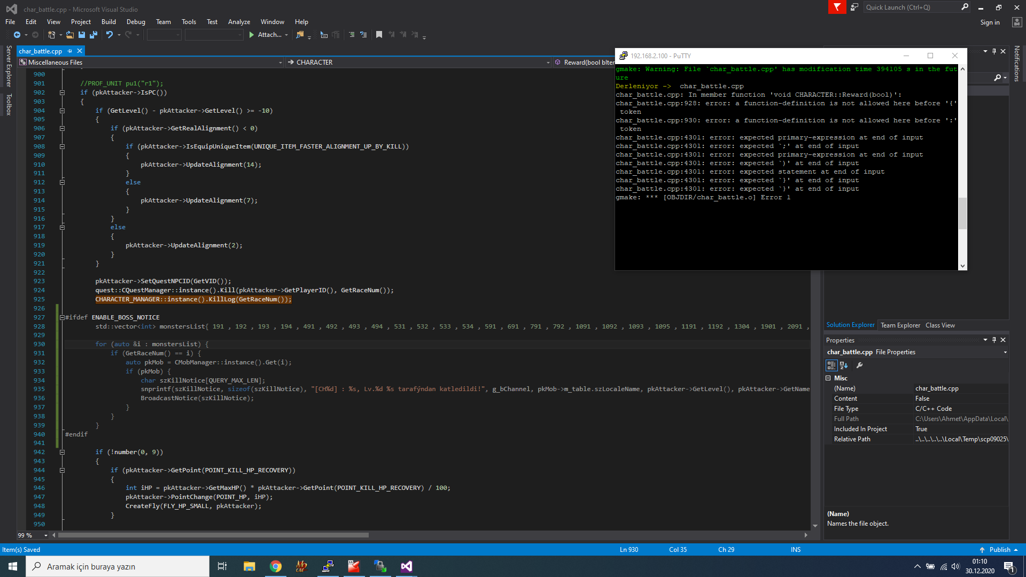Click the Start Debugging play button
Image resolution: width=1026 pixels, height=577 pixels.
[252, 35]
